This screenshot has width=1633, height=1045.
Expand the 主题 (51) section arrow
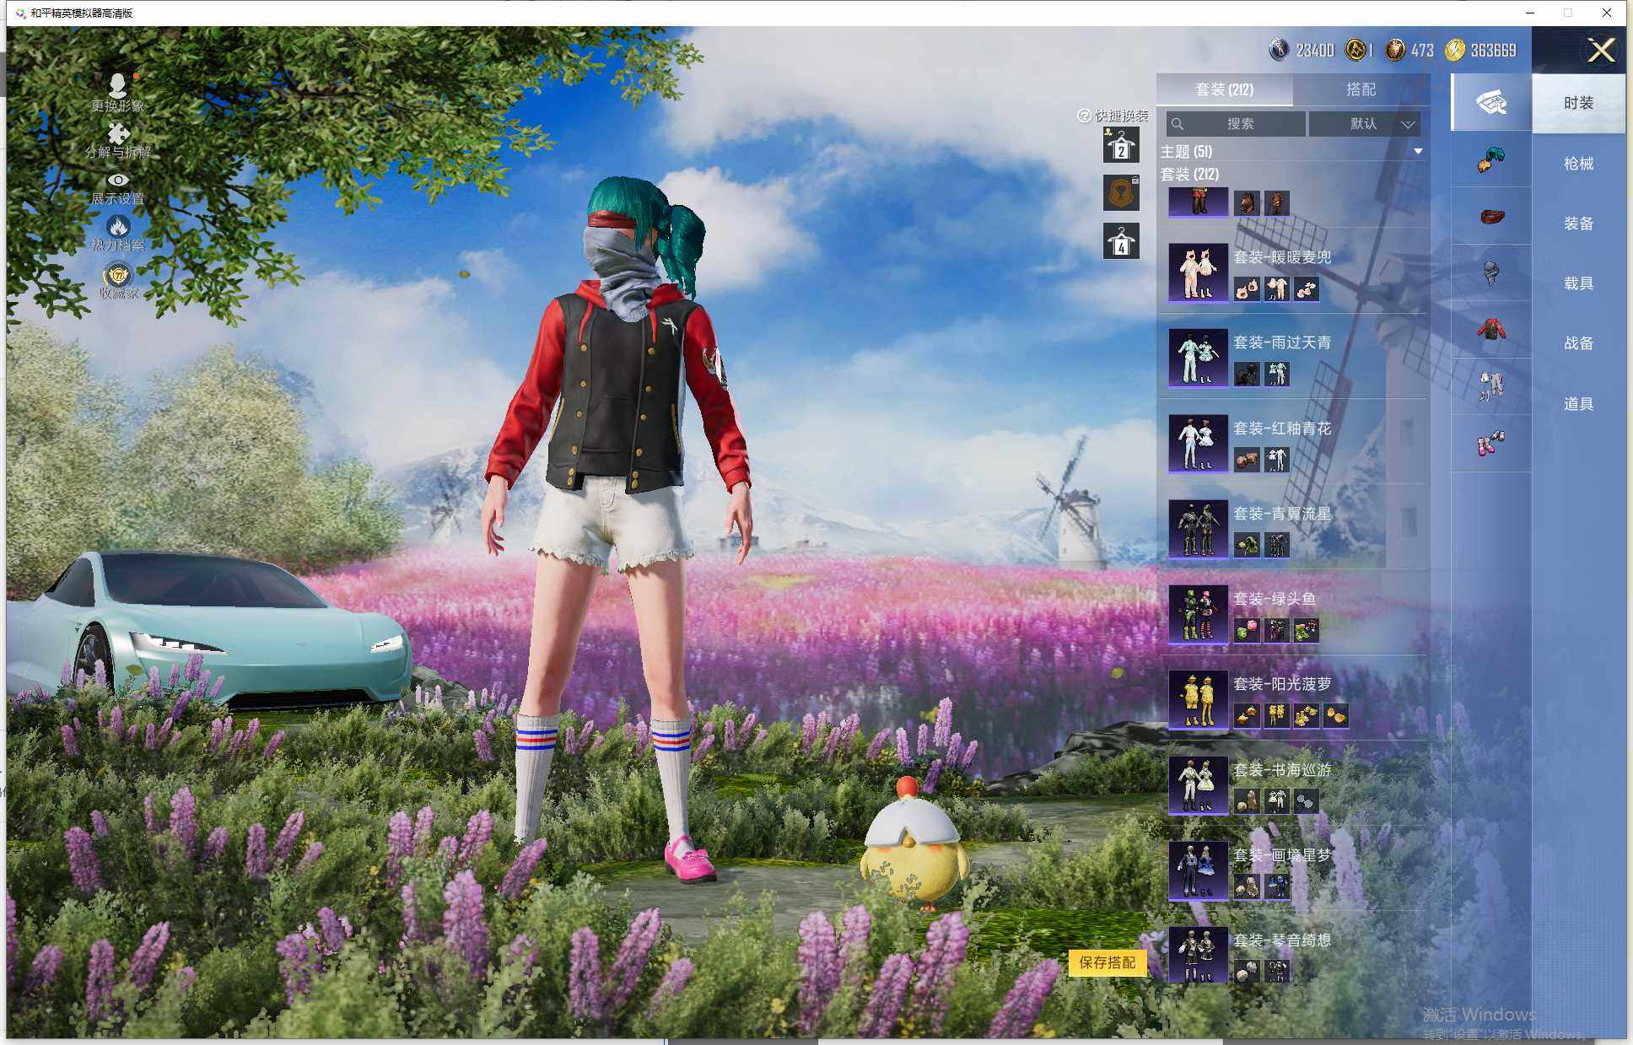(1418, 152)
